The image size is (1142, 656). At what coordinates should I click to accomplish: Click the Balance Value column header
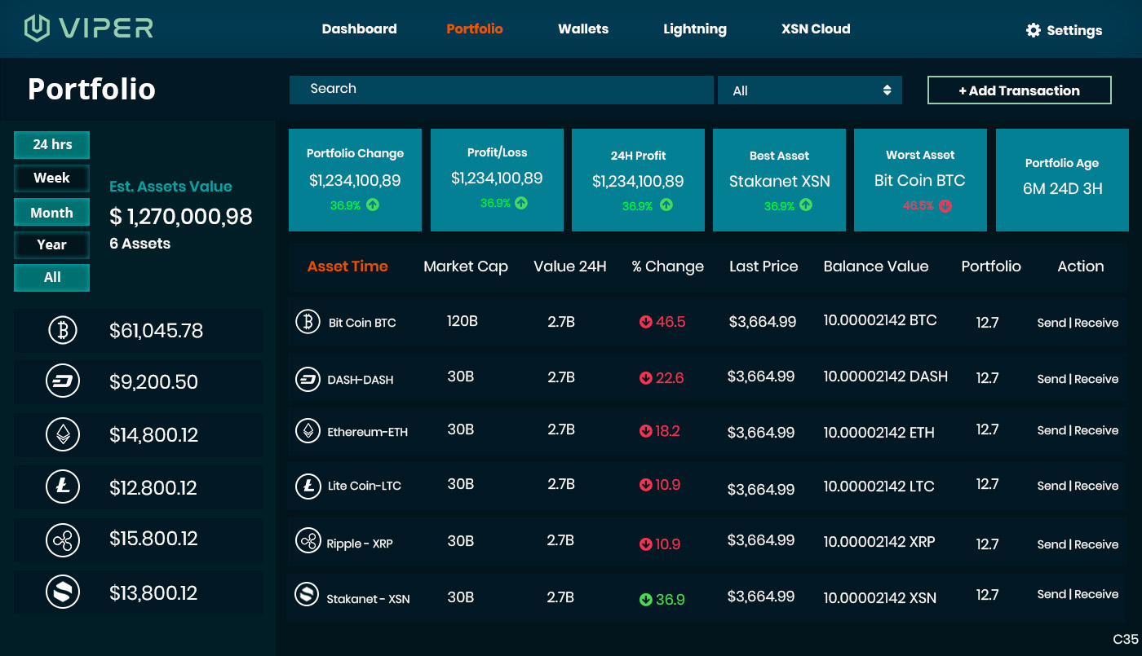click(876, 266)
